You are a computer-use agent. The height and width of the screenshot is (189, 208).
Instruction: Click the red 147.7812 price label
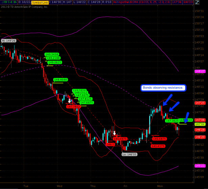coord(74,107)
